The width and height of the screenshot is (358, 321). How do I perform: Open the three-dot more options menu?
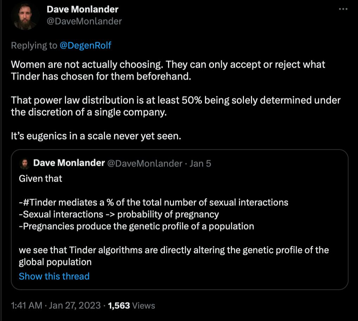343,9
